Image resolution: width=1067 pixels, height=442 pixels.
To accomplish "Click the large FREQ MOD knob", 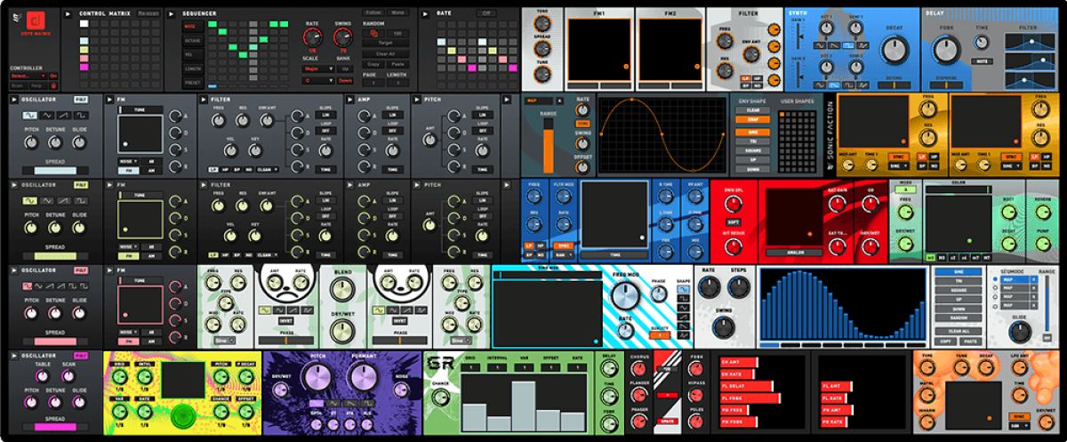I will click(625, 295).
